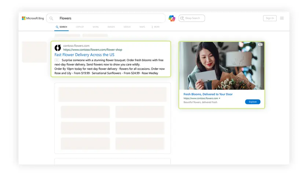Expand dropdown arrow beside ad URL
The height and width of the screenshot is (173, 308).
point(220,98)
